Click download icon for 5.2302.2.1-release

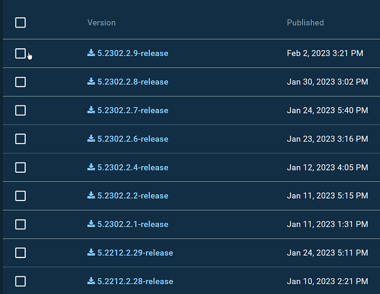click(x=91, y=224)
